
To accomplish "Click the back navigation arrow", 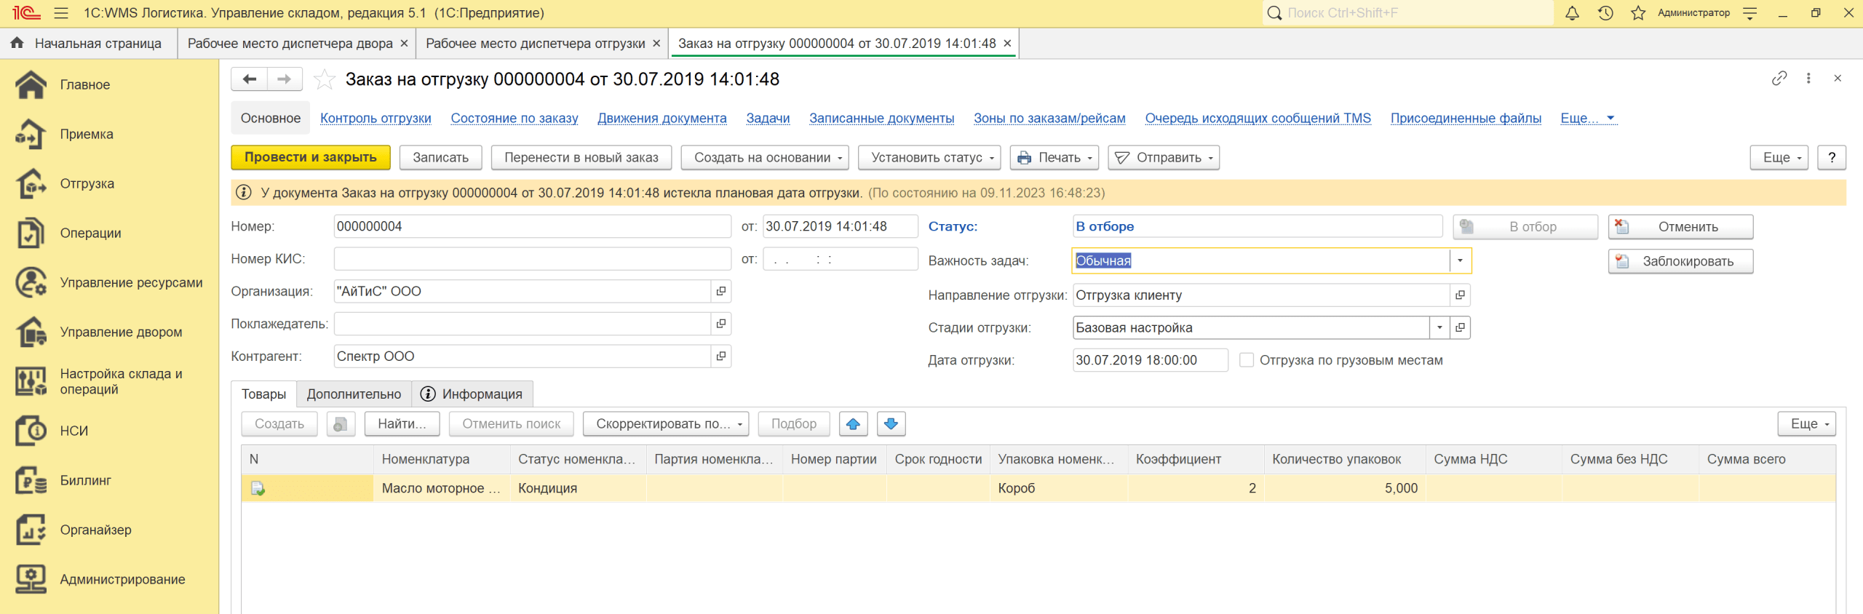I will tap(250, 79).
